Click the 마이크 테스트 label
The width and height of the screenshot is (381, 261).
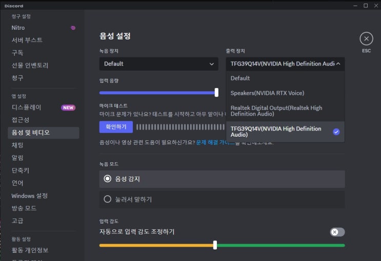(x=113, y=106)
